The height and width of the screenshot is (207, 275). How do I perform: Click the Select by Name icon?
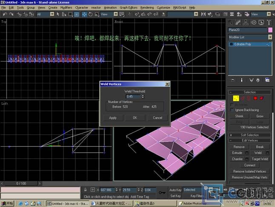pyautogui.click(x=64, y=14)
